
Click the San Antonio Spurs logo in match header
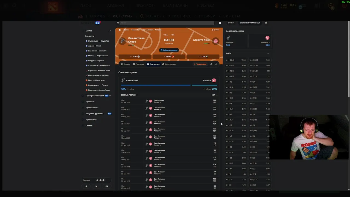pyautogui.click(x=123, y=41)
